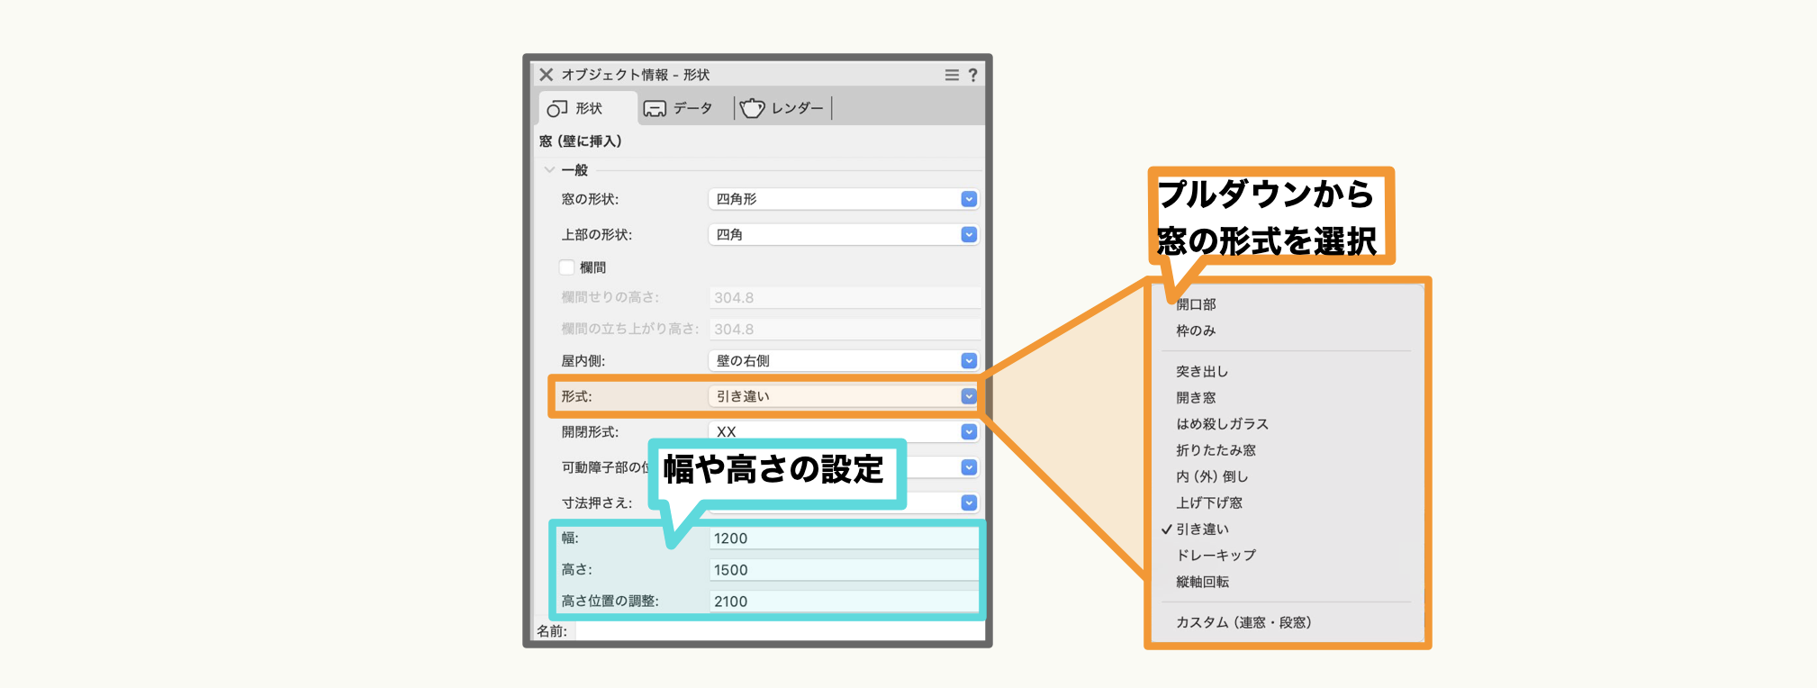Click the panel menu hamburger icon

tap(951, 75)
